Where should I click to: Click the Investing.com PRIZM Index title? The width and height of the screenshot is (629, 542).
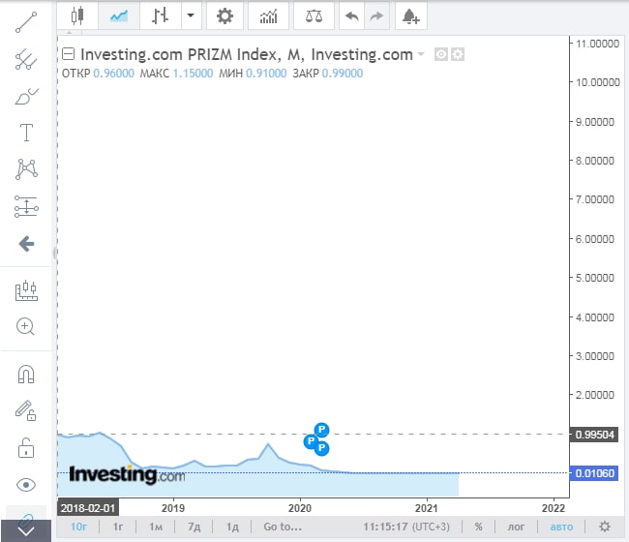tap(247, 54)
